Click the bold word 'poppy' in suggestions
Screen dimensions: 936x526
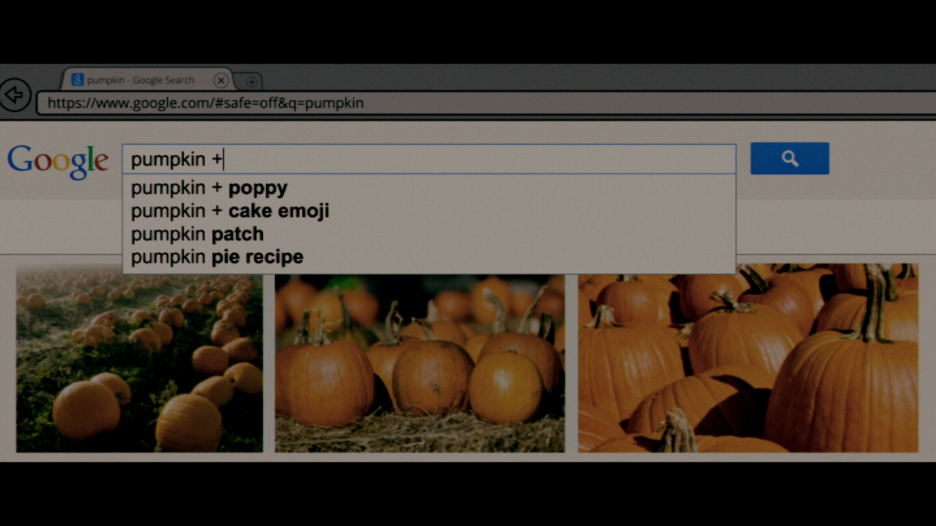[x=258, y=188]
